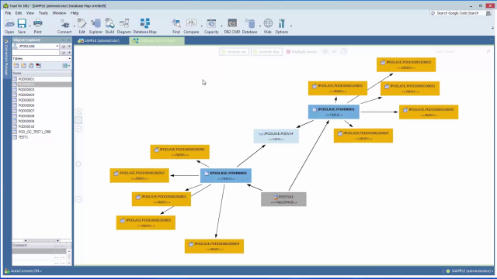Toggle the Multiple levels checkbox
Image resolution: width=497 pixels, height=279 pixels.
pyautogui.click(x=301, y=52)
